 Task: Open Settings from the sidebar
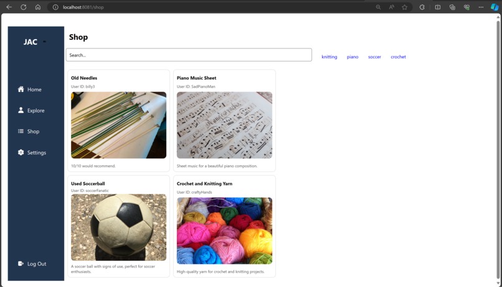pyautogui.click(x=37, y=153)
